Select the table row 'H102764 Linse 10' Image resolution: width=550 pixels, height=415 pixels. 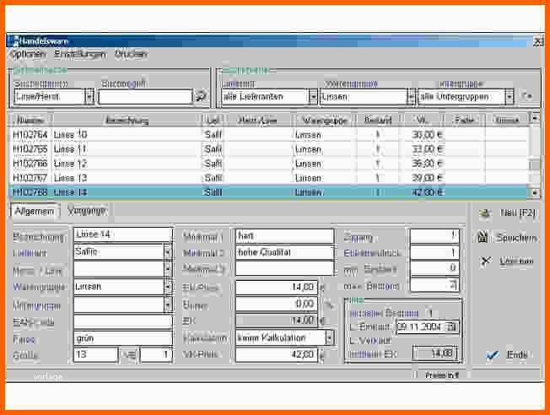[269, 135]
